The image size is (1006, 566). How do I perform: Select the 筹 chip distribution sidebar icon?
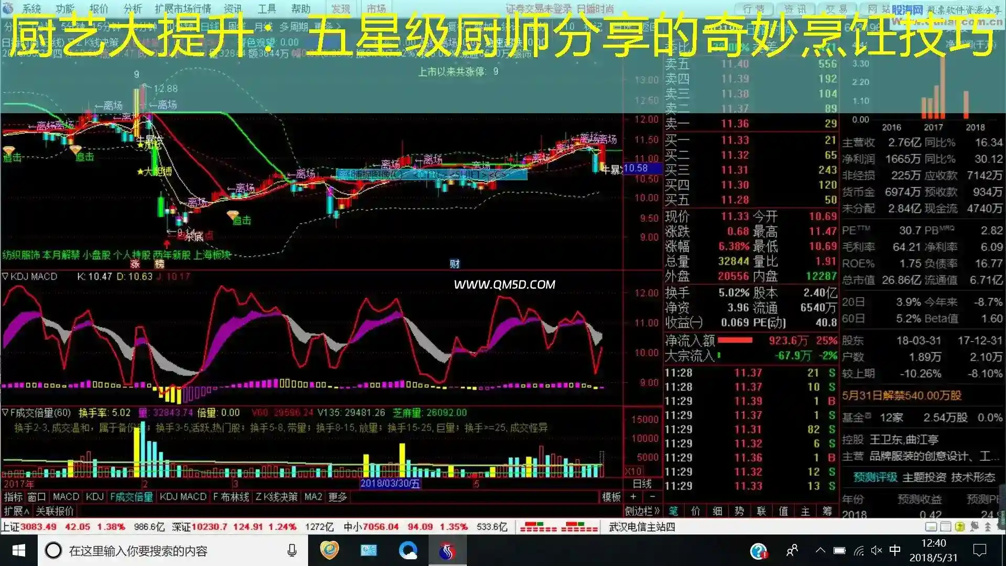pyautogui.click(x=827, y=511)
